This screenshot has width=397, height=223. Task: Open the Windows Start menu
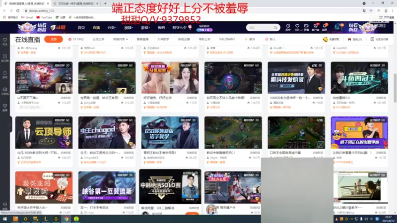pos(5,219)
